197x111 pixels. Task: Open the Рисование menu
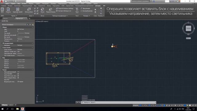coord(45,4)
